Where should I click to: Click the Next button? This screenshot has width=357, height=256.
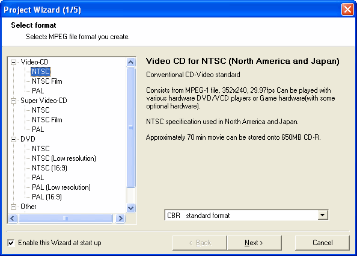254,243
